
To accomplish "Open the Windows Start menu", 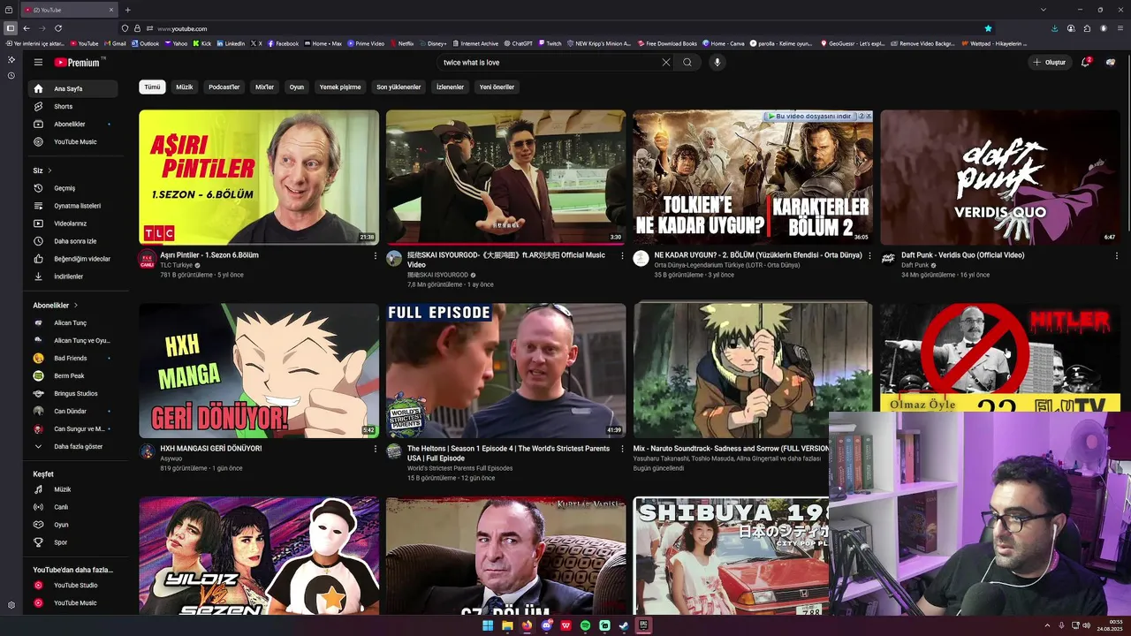I will click(487, 625).
